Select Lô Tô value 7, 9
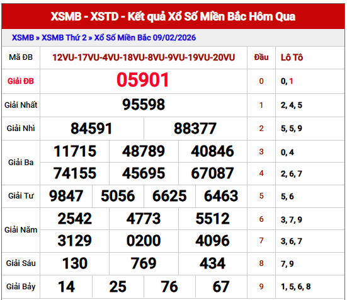347x300 pixels. [x=287, y=264]
